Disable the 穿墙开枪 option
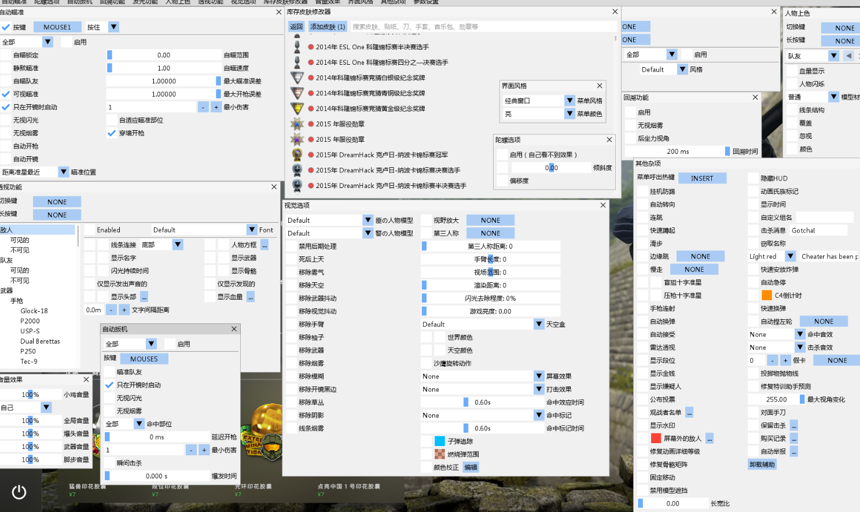The image size is (860, 512). 112,133
